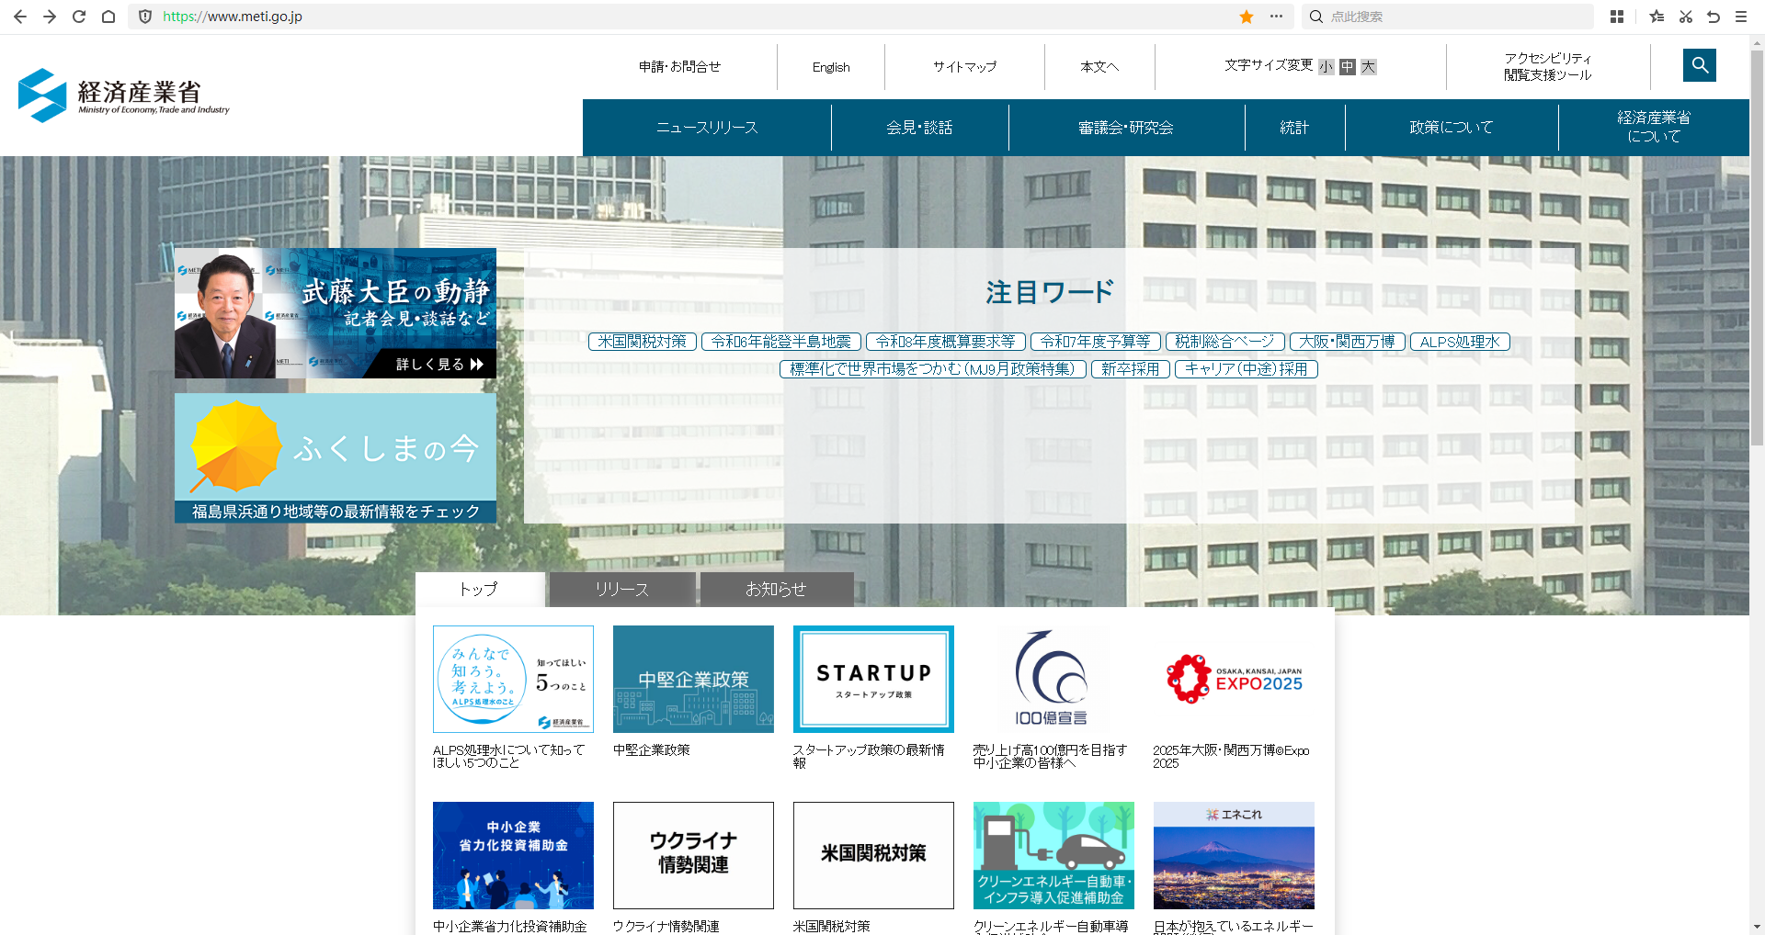The image size is (1765, 935).
Task: Open EXPO2025 thumbnail
Action: click(x=1234, y=679)
